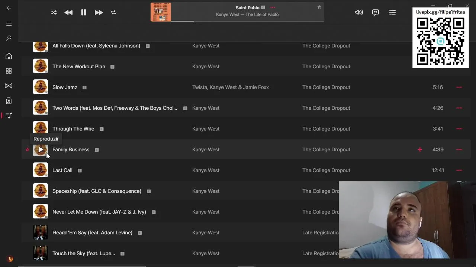The width and height of the screenshot is (476, 267).
Task: Click the All Falls Down album art
Action: (x=41, y=47)
